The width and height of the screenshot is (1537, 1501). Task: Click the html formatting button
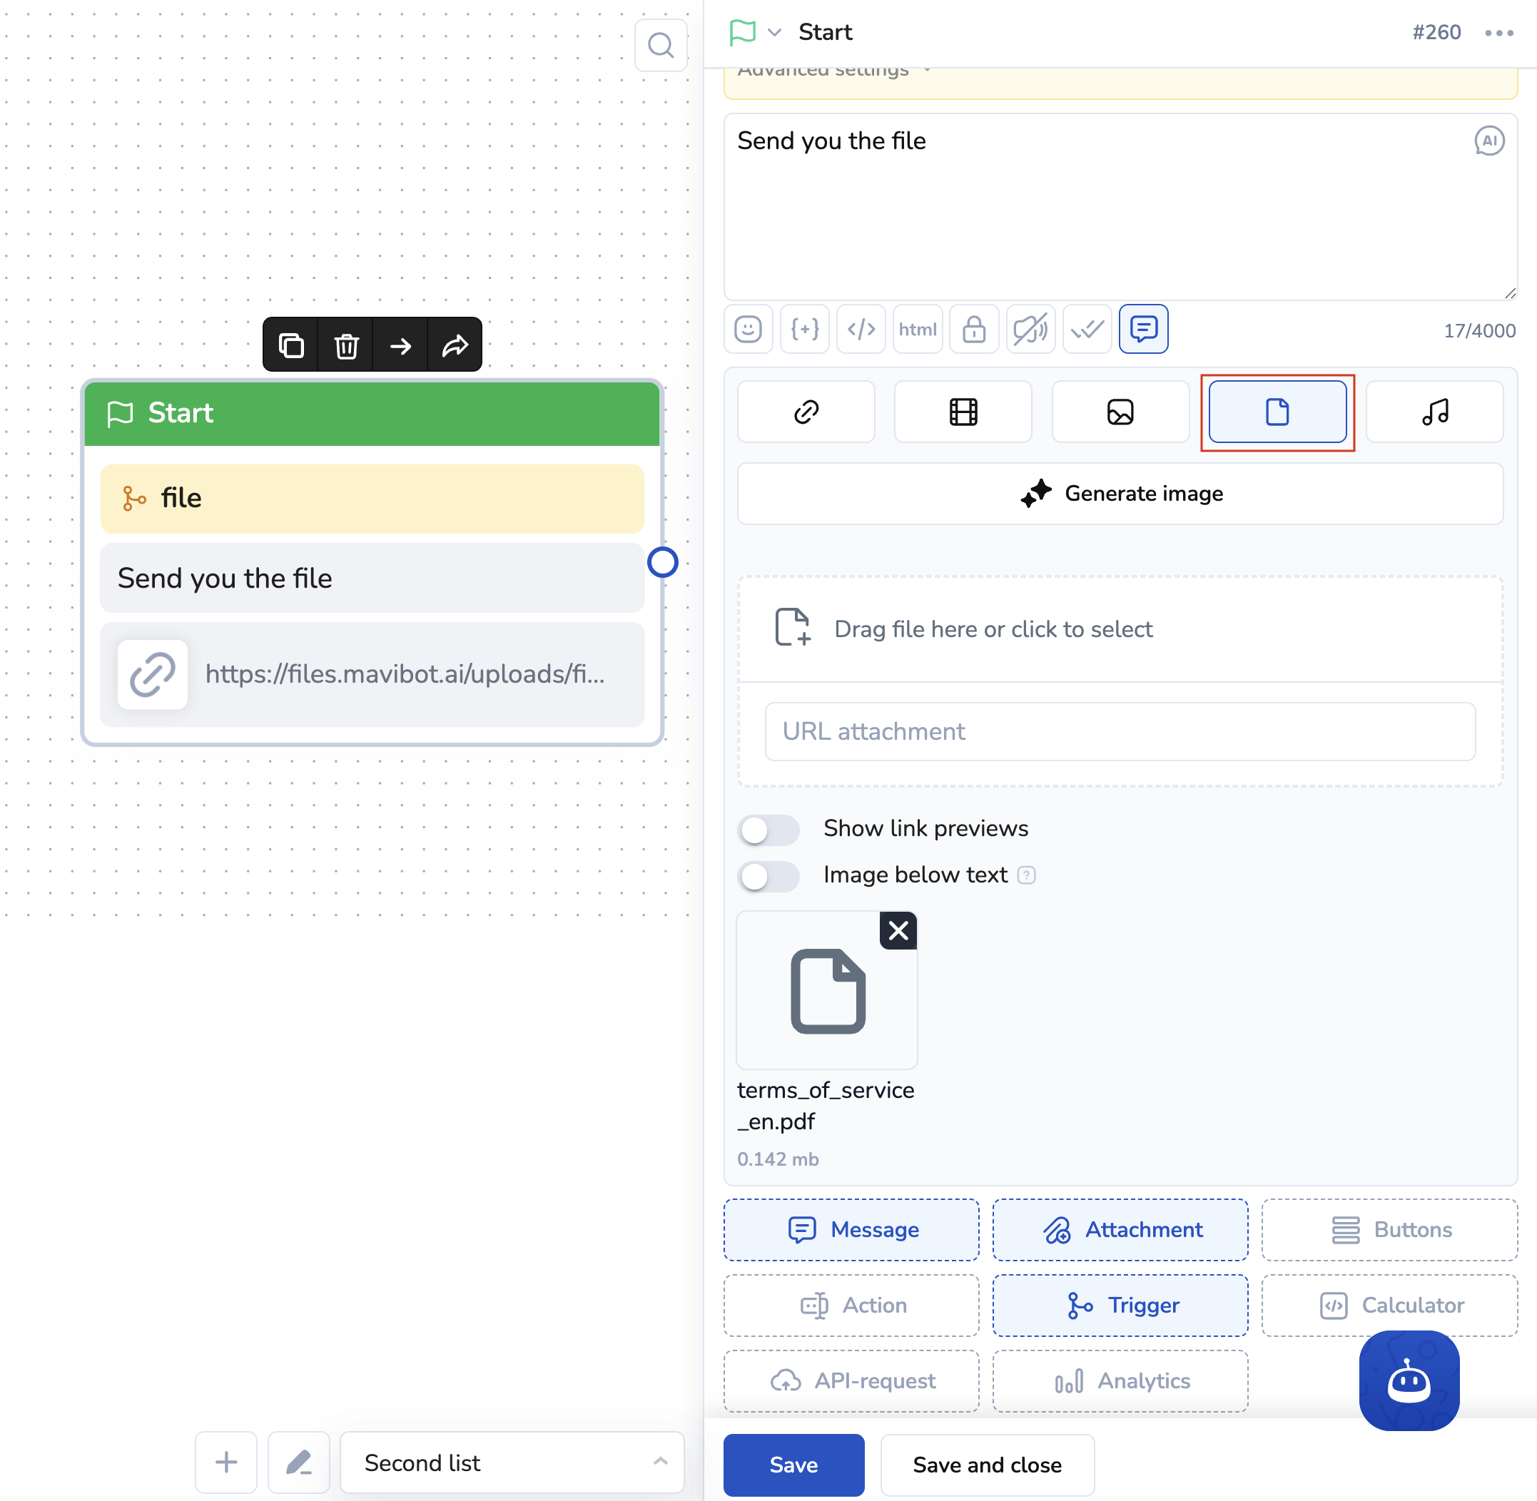click(917, 329)
